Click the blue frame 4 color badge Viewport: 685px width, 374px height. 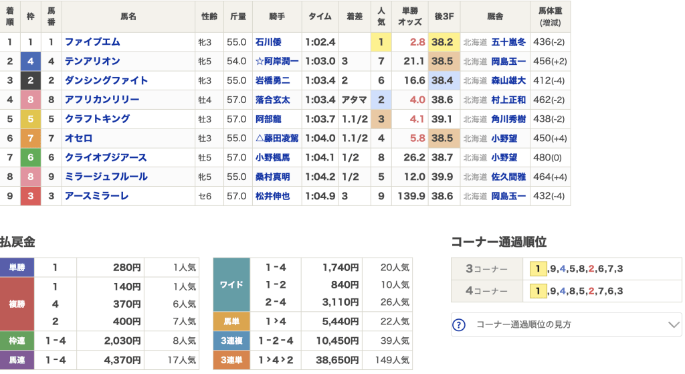click(31, 61)
